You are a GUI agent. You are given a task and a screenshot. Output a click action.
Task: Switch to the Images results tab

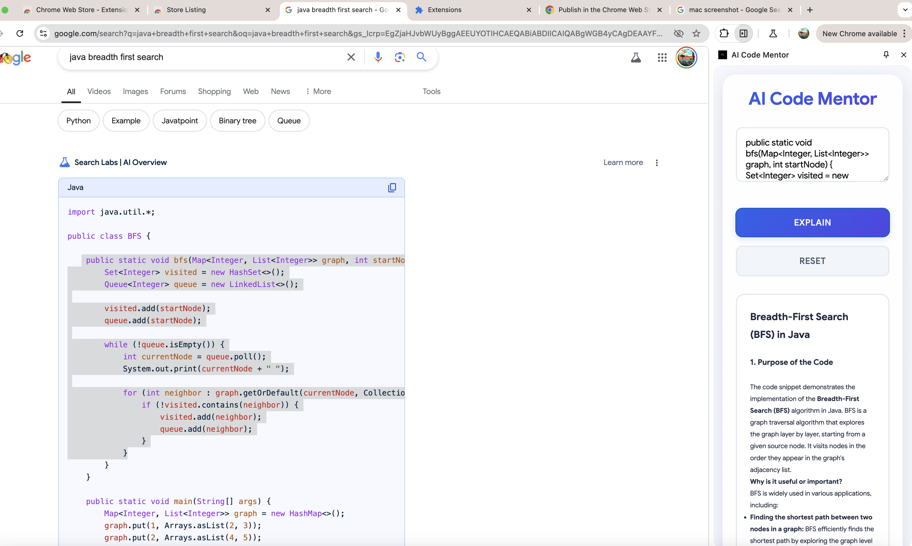(x=135, y=91)
